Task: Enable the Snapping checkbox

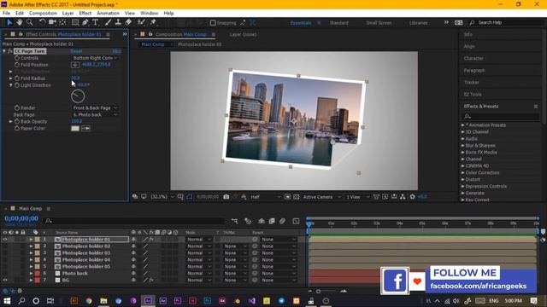Action: pyautogui.click(x=213, y=23)
